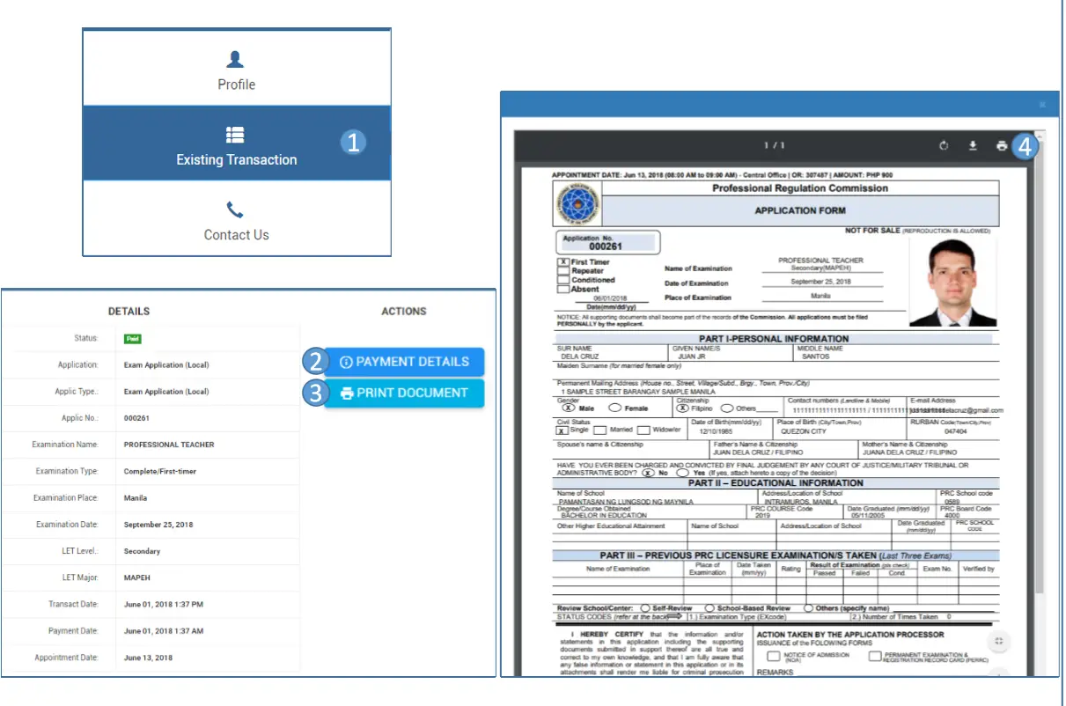Click the payment date June 01, 2018 1:37 AM

[164, 630]
